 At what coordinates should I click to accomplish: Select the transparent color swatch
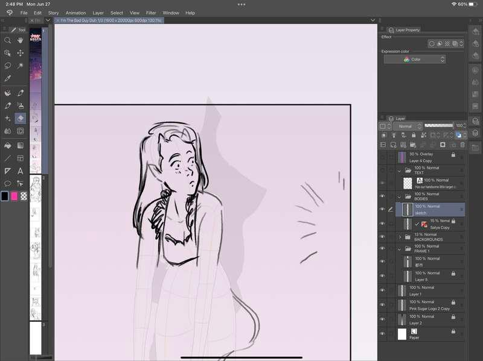pos(24,196)
